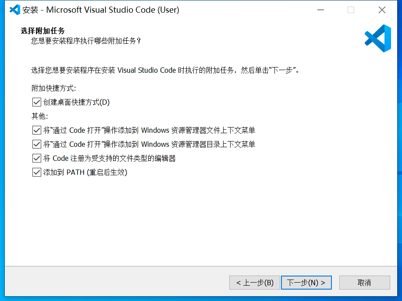The height and width of the screenshot is (301, 402).
Task: Close the installer window
Action: tap(382, 10)
